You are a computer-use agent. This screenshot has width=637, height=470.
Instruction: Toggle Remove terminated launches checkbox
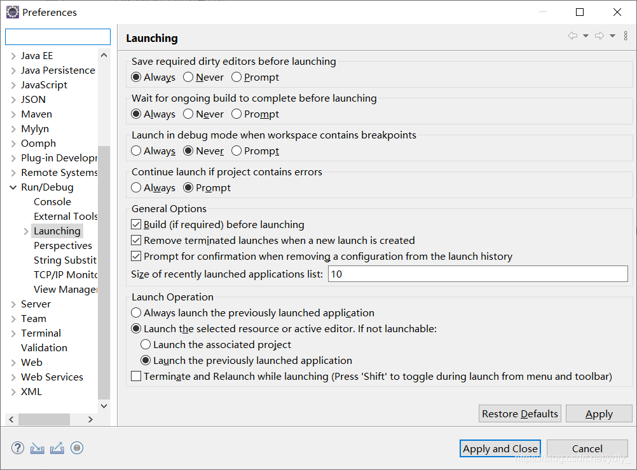click(136, 240)
